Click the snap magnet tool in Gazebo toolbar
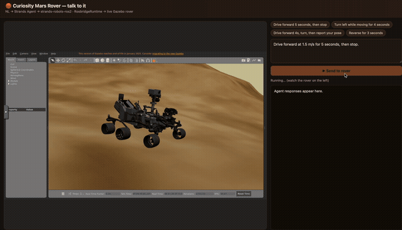Viewport: 402px width, 230px height. point(148,60)
